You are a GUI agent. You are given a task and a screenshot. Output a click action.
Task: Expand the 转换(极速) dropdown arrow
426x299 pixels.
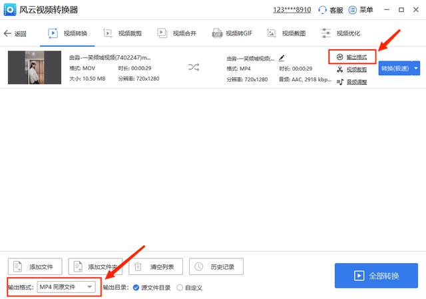(x=416, y=68)
